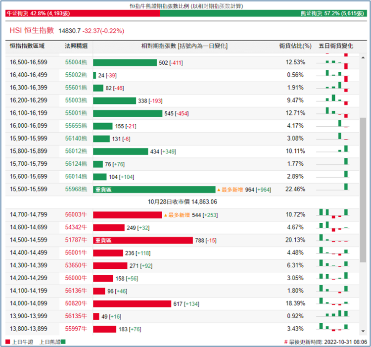
Task: Select bull certificate 50820牛
Action: (76, 304)
